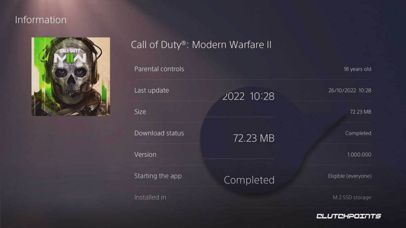Click the Call of Duty: Modern Warfare II title
This screenshot has height=228, width=406.
coord(201,44)
